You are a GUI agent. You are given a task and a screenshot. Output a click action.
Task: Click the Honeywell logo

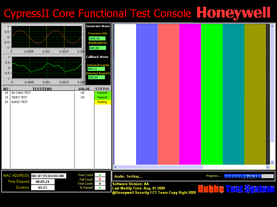pyautogui.click(x=233, y=13)
